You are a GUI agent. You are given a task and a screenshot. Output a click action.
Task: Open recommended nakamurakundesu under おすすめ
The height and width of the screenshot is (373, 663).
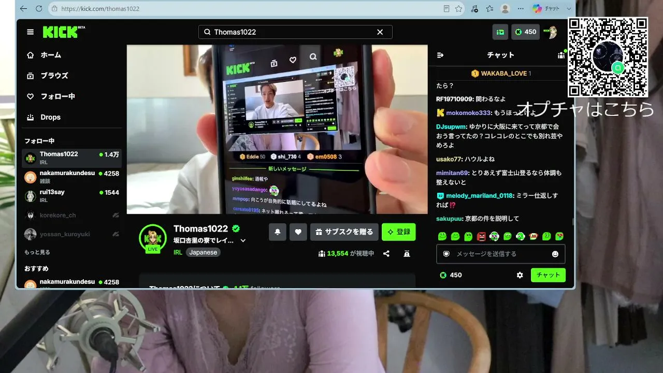click(x=72, y=283)
